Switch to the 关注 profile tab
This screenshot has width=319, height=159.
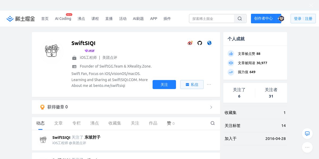(135, 123)
